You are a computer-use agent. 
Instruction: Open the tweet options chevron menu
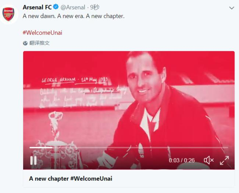[x=232, y=8]
